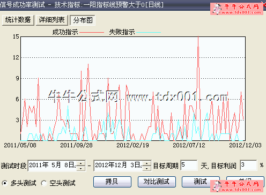This screenshot has height=195, width=266.
Task: Click the y-axis value 12
Action: point(16,57)
